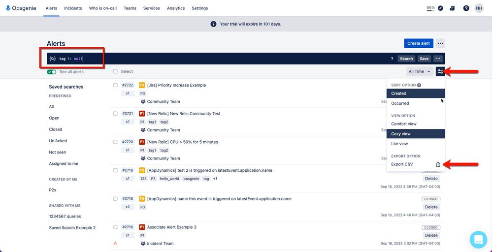Click the team icon on alert #2722
This screenshot has height=252, width=492.
143,101
